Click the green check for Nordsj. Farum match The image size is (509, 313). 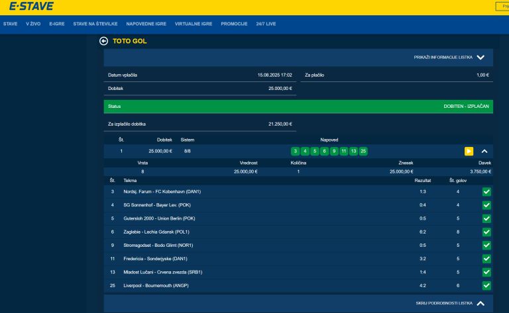[x=486, y=192]
